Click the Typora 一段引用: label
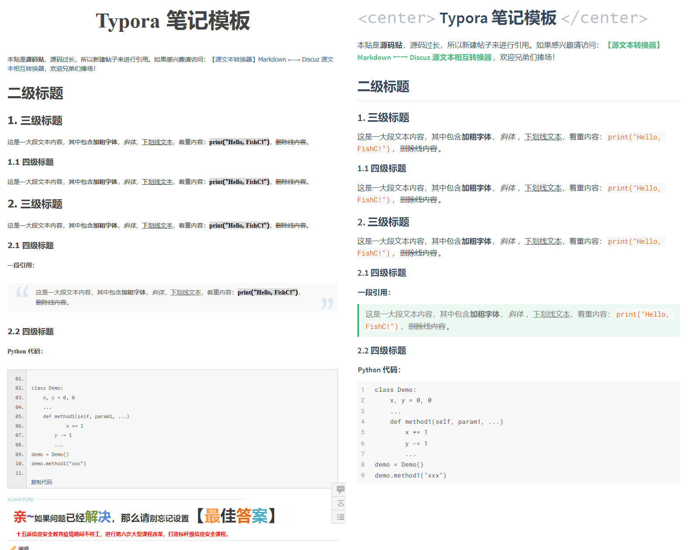Screen dimensions: 688x550 point(374,292)
